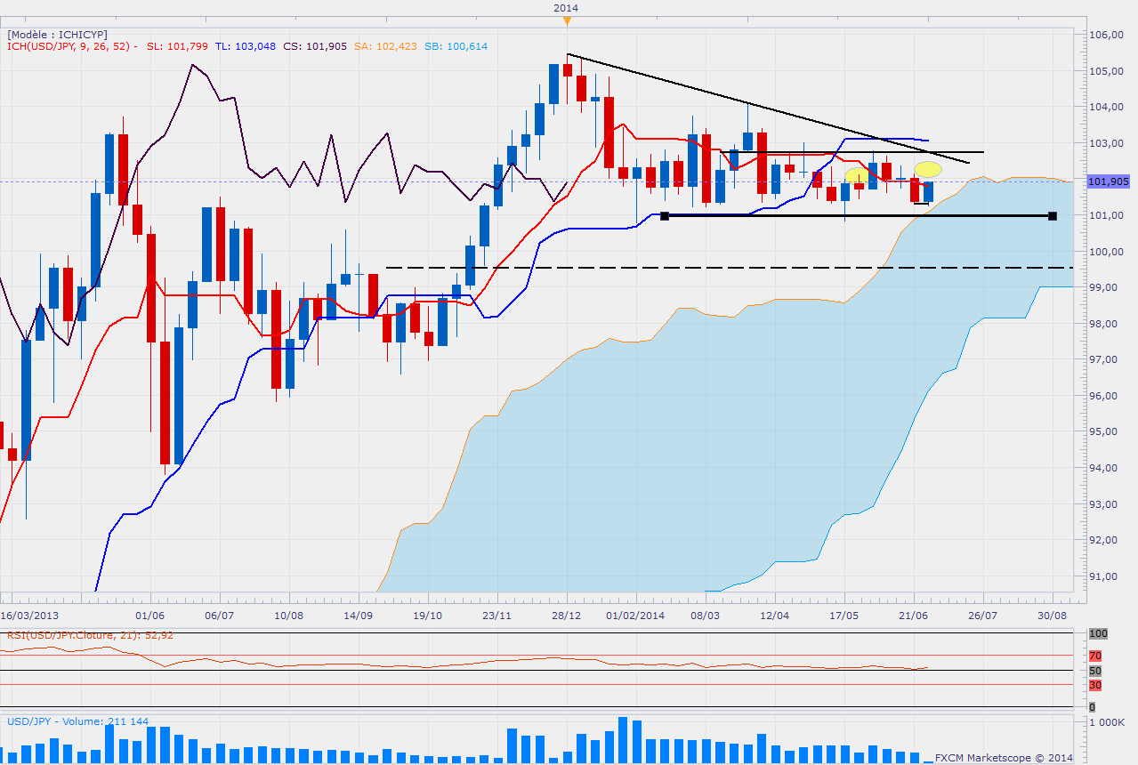This screenshot has width=1138, height=765.
Task: Click the 104,00 price axis label
Action: pos(1106,107)
